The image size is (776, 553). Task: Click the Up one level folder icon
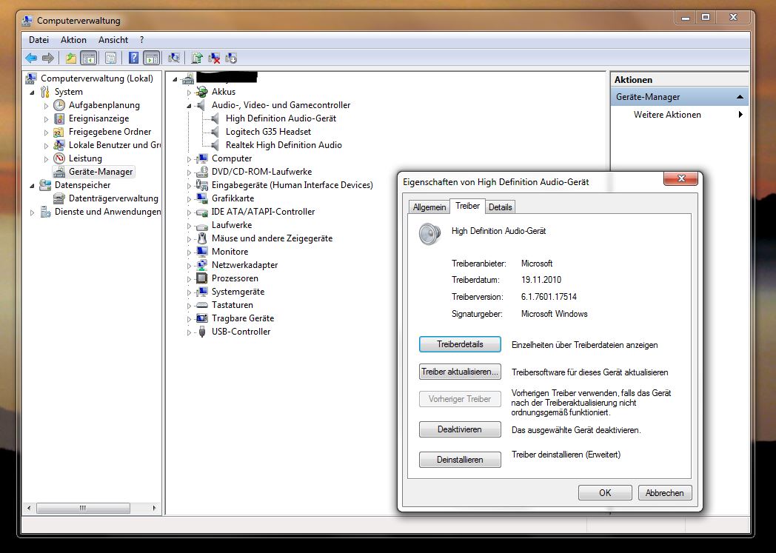pos(71,58)
